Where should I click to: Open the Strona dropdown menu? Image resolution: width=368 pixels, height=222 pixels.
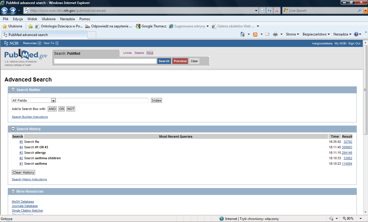[x=292, y=34]
